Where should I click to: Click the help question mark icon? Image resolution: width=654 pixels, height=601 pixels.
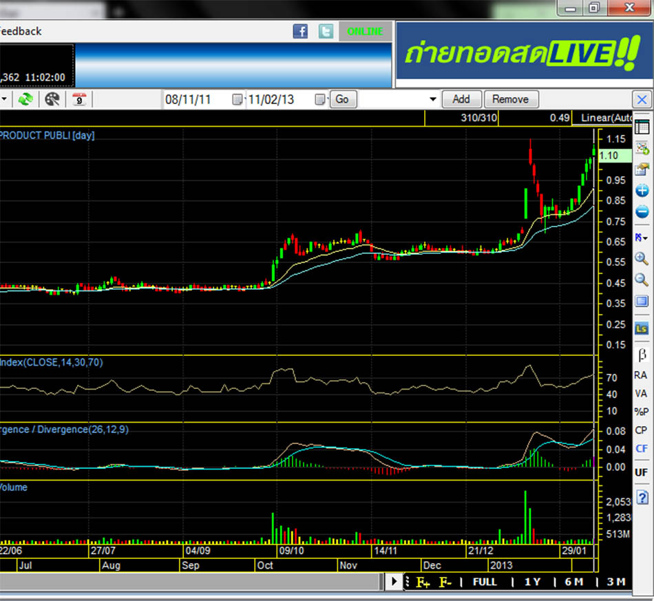point(642,498)
